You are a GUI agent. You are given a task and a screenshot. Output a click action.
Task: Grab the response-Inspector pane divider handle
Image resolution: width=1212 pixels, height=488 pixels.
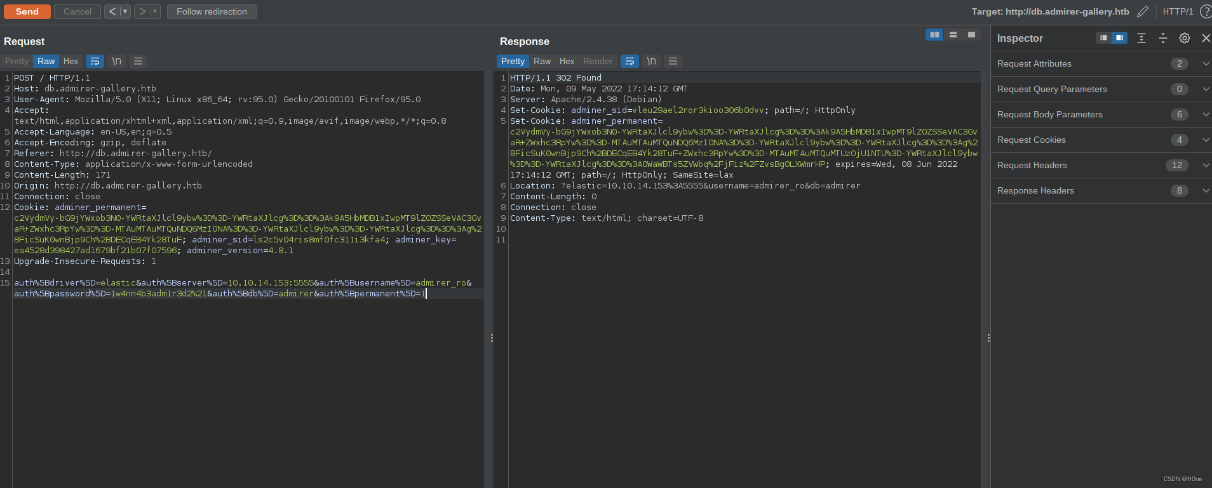988,338
